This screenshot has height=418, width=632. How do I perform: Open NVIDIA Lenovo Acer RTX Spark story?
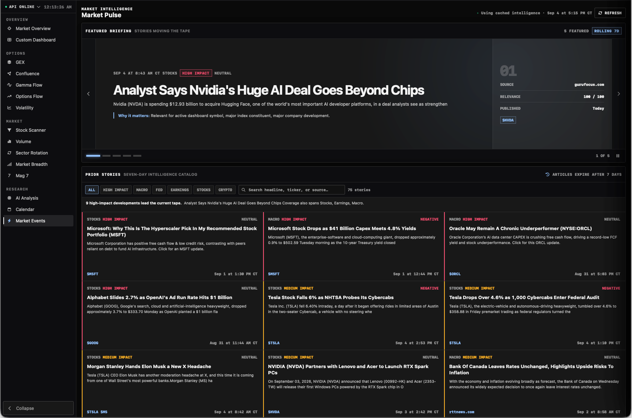click(348, 370)
